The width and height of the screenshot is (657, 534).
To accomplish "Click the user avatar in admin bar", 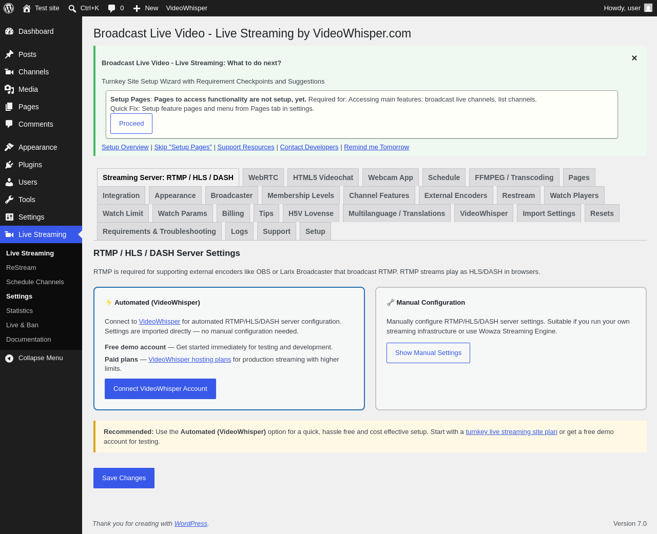I will (648, 8).
